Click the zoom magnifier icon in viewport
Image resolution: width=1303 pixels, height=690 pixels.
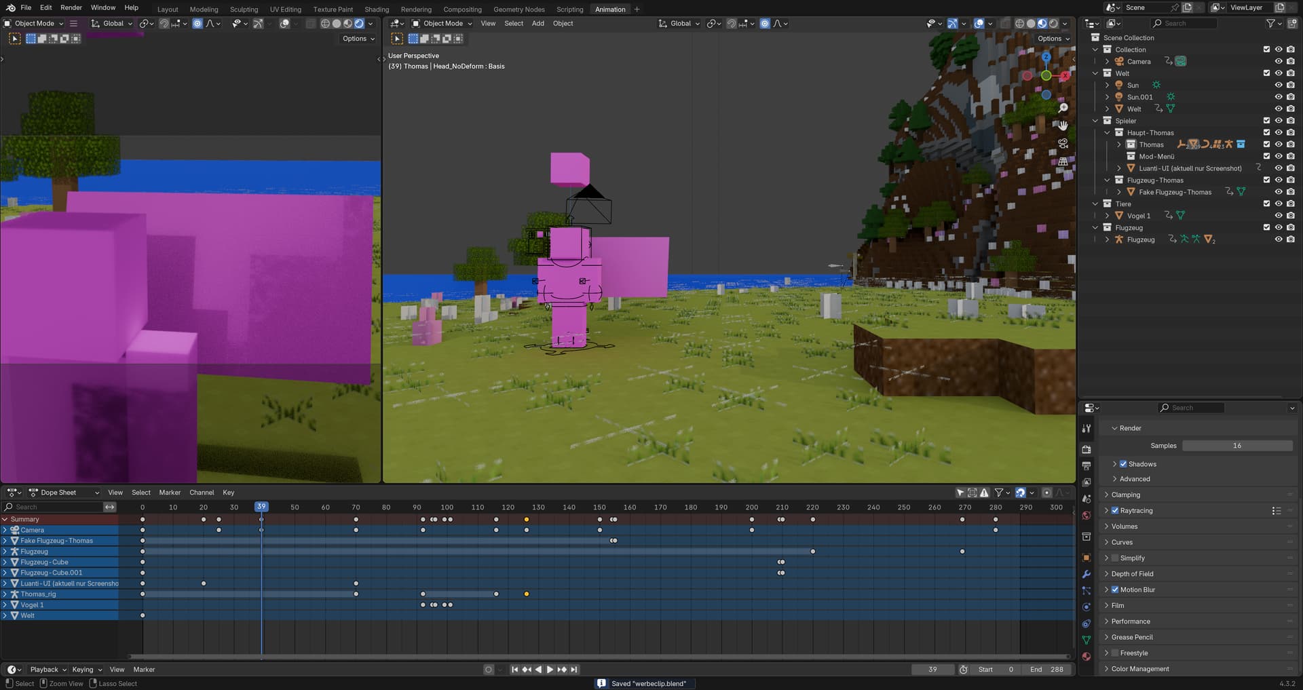[x=1063, y=109]
